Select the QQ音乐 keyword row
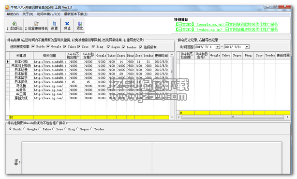297x179 pixels. (88, 90)
